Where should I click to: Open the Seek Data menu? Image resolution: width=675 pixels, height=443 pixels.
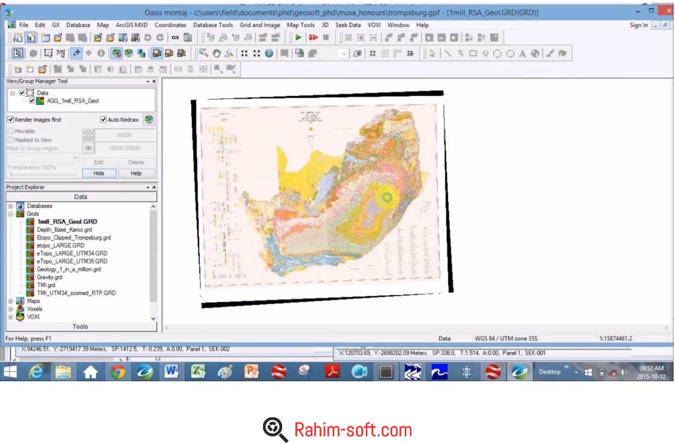(x=348, y=25)
